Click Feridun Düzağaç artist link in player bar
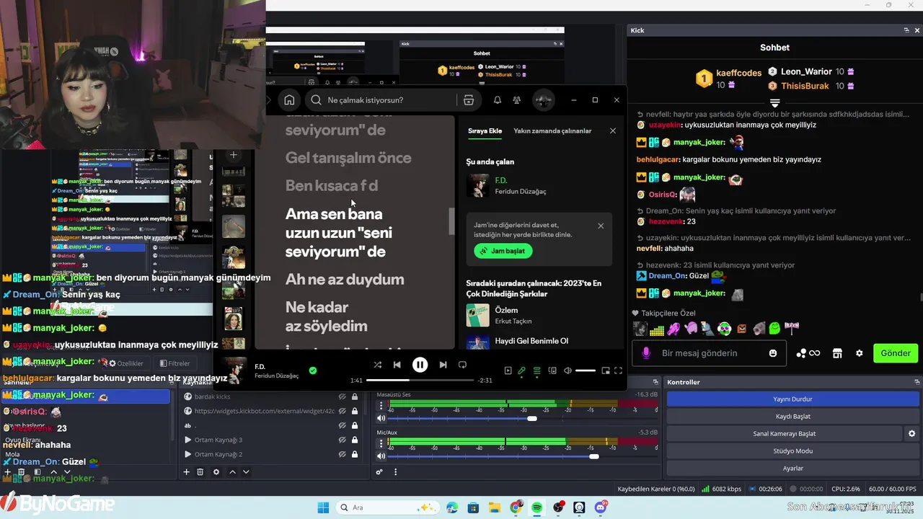 point(276,376)
